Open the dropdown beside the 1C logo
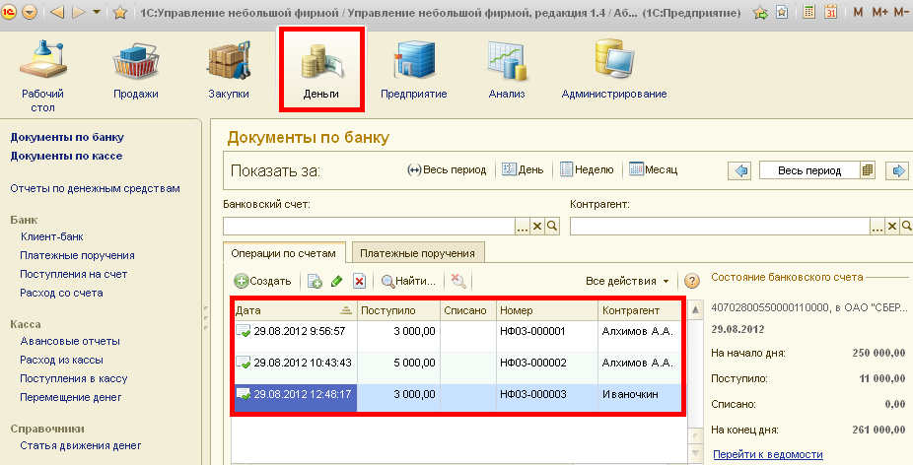 click(x=30, y=12)
